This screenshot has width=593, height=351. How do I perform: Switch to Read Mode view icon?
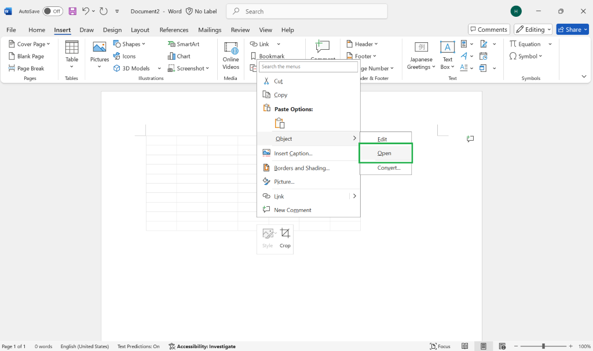465,346
